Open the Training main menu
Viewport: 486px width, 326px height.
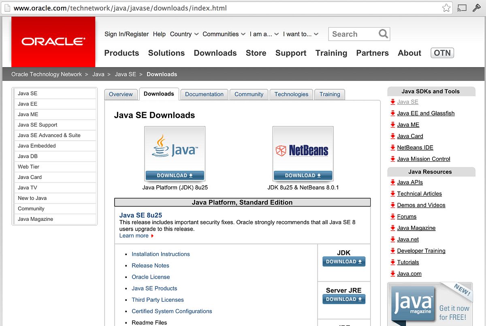331,53
